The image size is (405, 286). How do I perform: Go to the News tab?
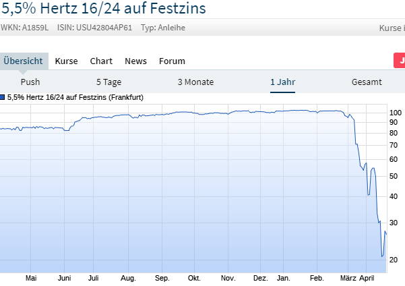[135, 61]
